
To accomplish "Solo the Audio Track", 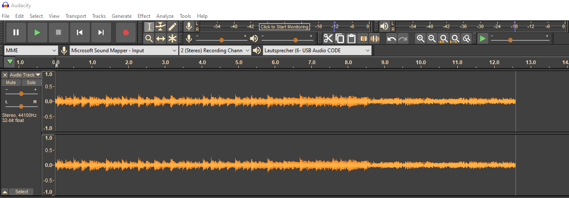I will point(31,83).
